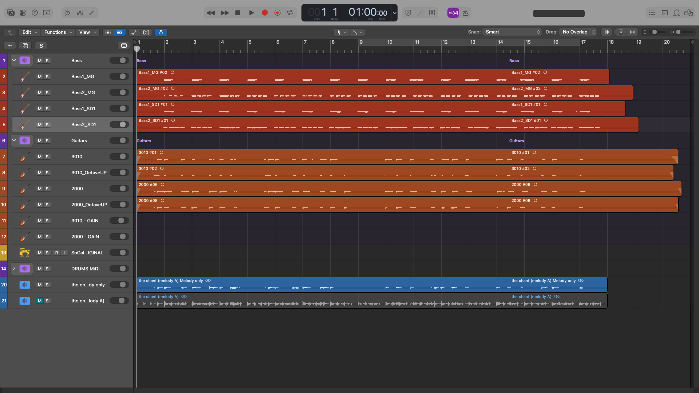Open the Functions menu
This screenshot has height=393, width=699.
click(58, 32)
